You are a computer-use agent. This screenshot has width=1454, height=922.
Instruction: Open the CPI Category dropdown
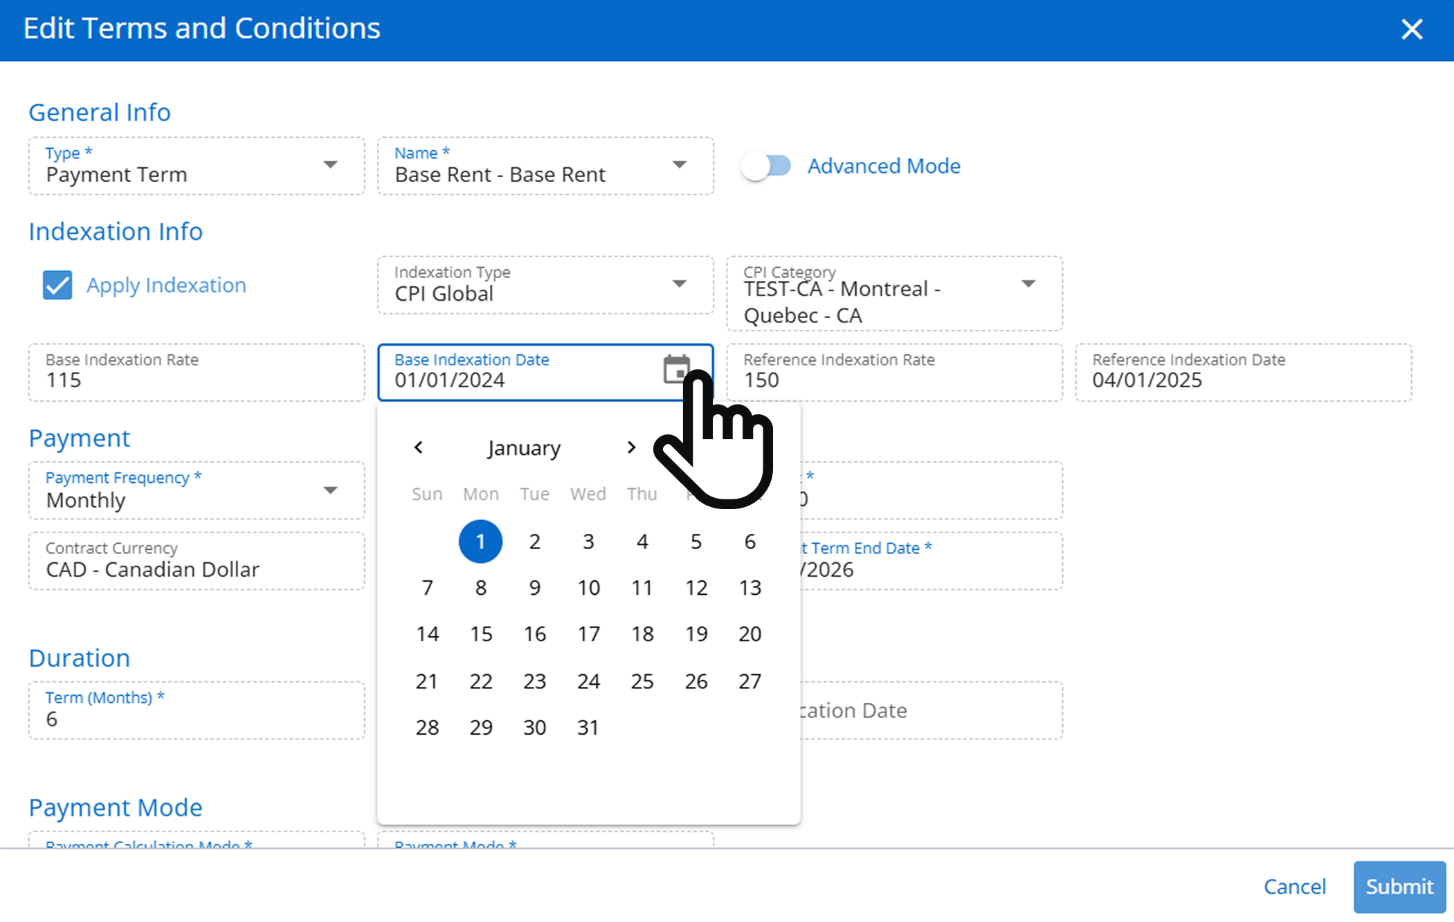[1028, 284]
